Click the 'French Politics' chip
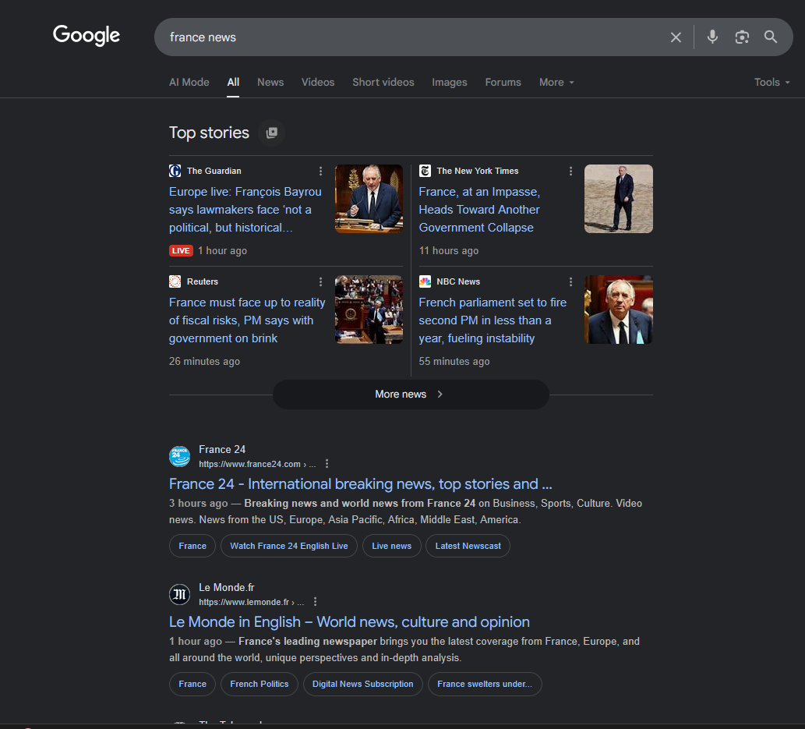Screen dimensions: 805x729 [x=260, y=684]
